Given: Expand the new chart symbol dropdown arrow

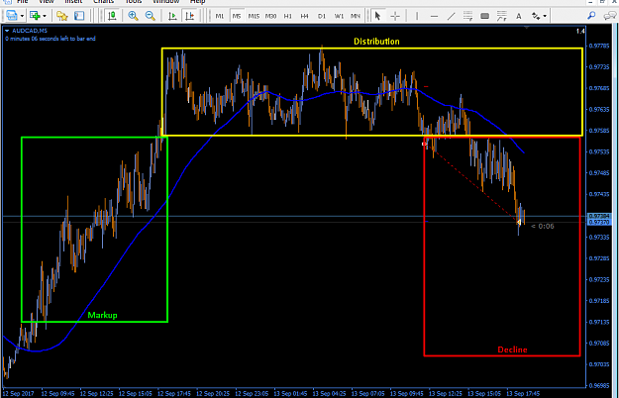Looking at the screenshot, I should tap(22, 16).
